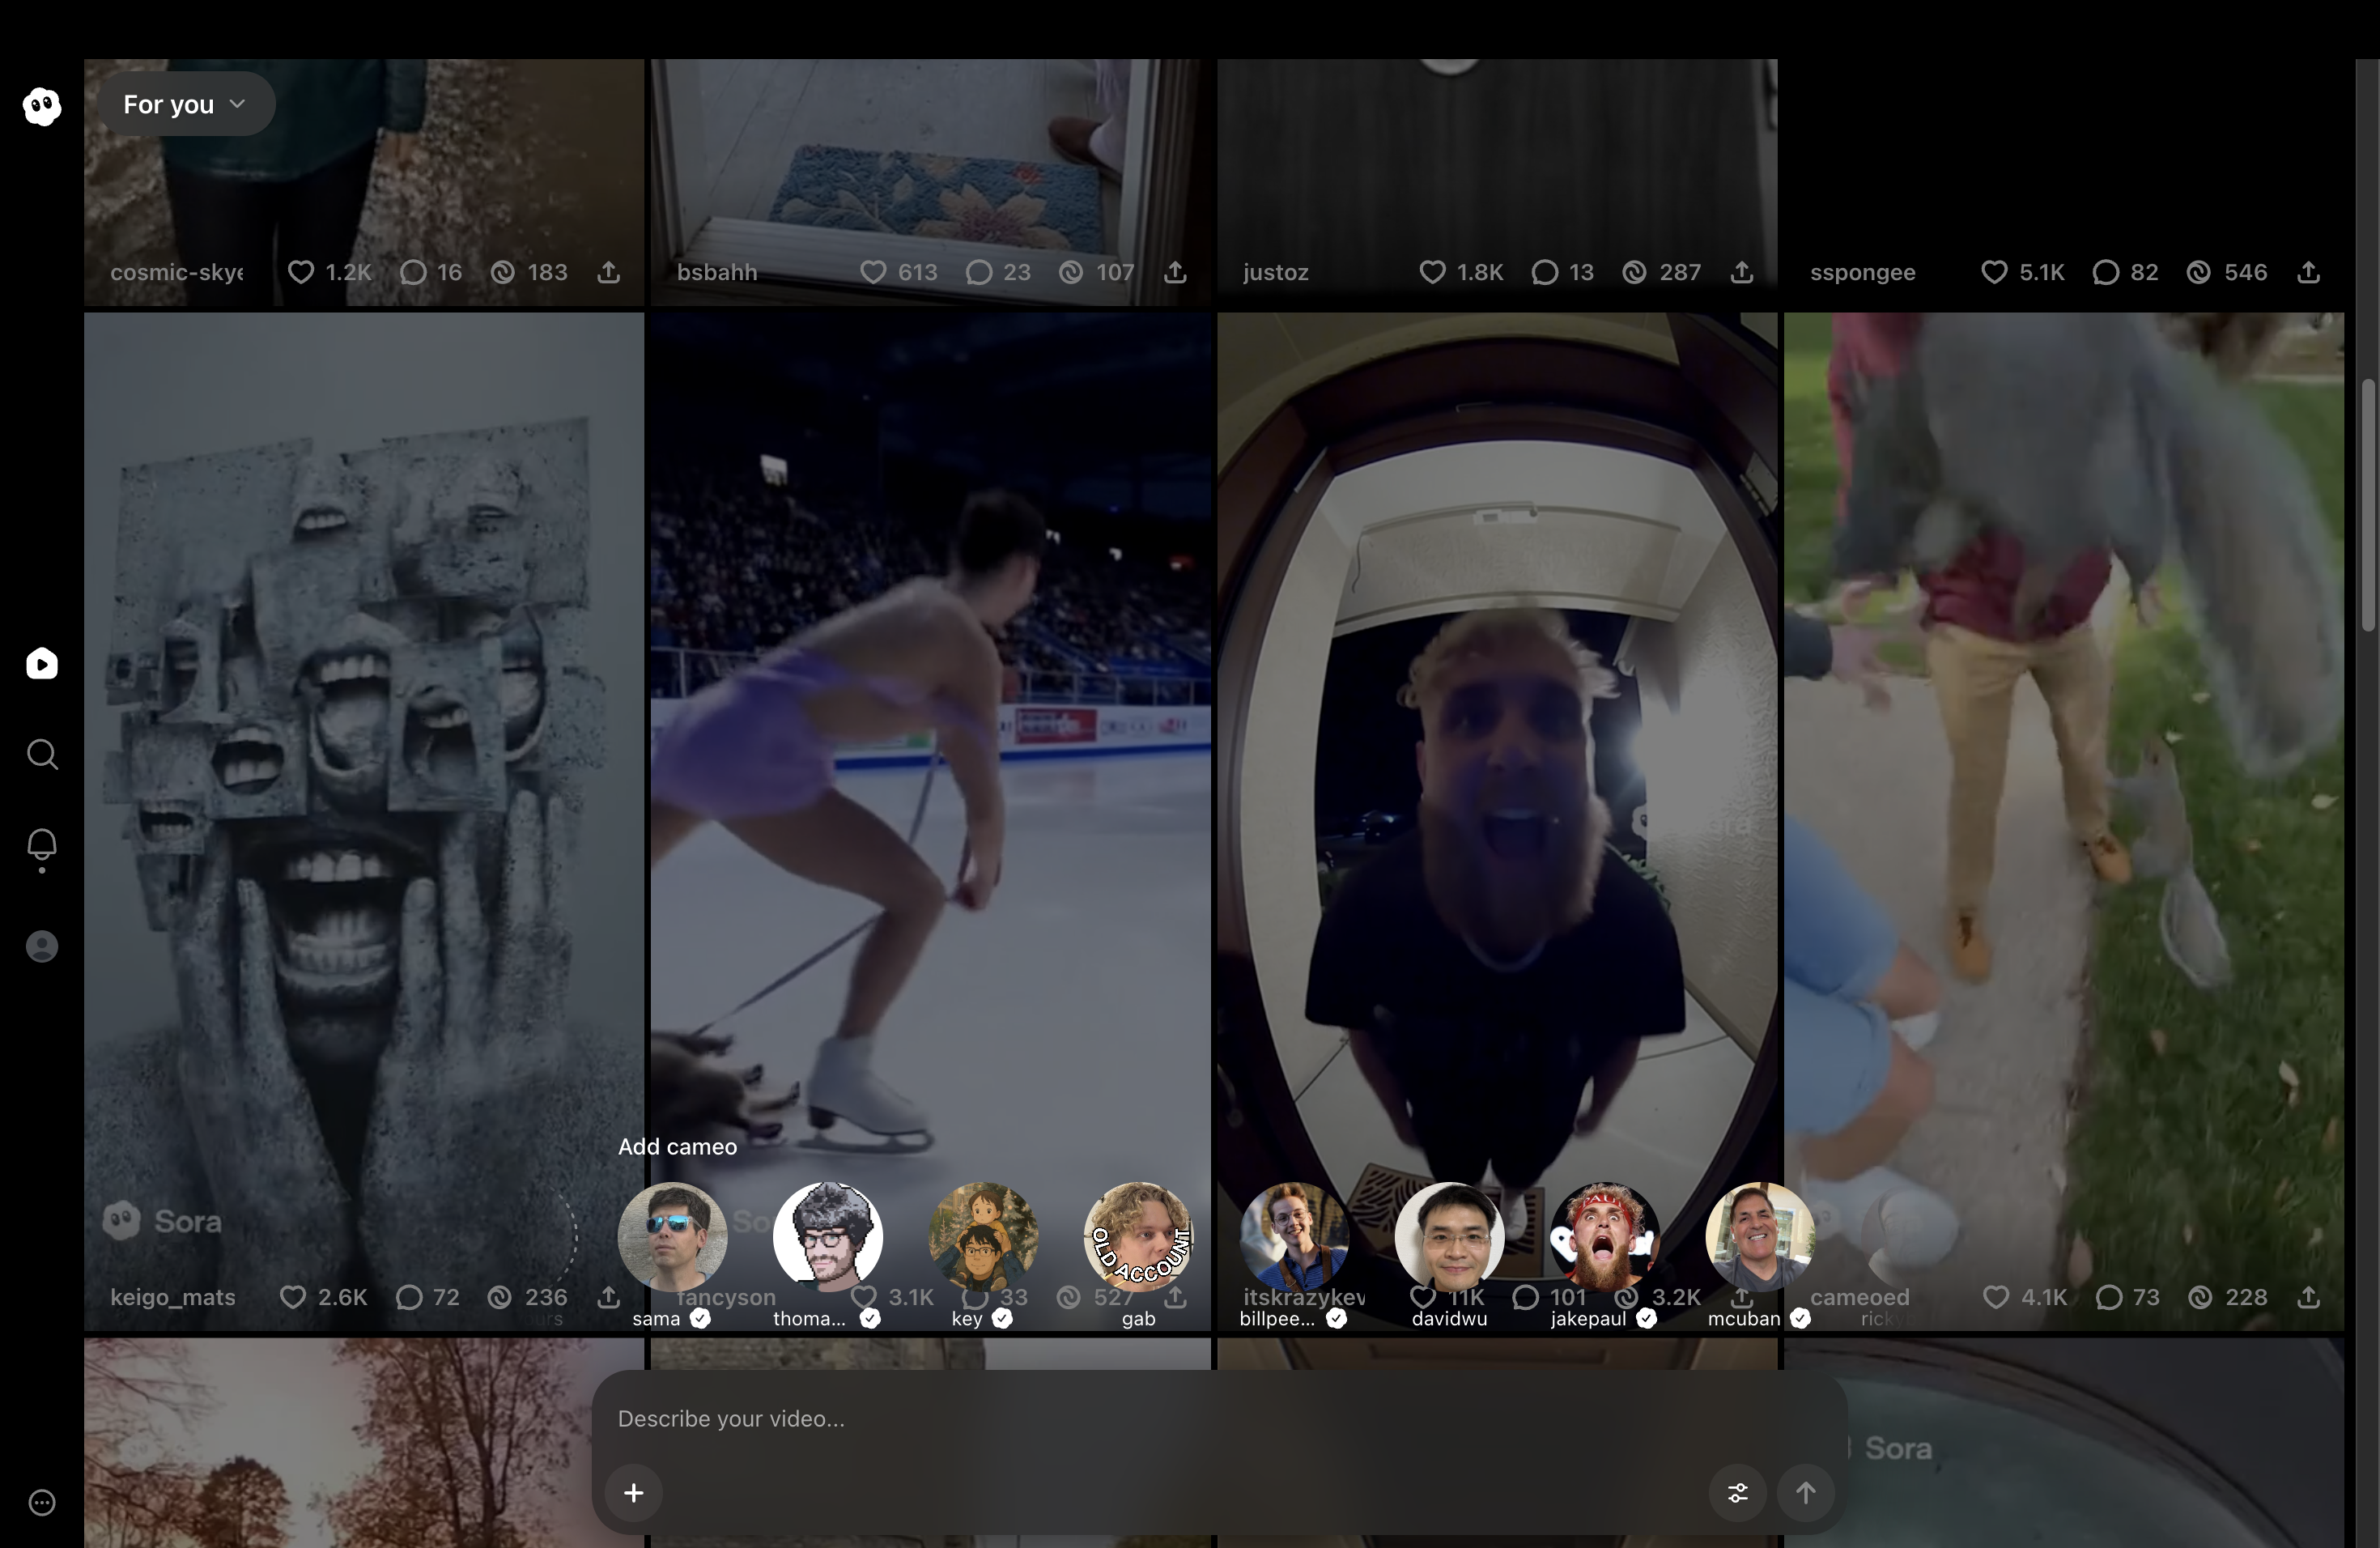Click the Sora logo in sidebar
This screenshot has height=1548, width=2380.
click(x=42, y=106)
